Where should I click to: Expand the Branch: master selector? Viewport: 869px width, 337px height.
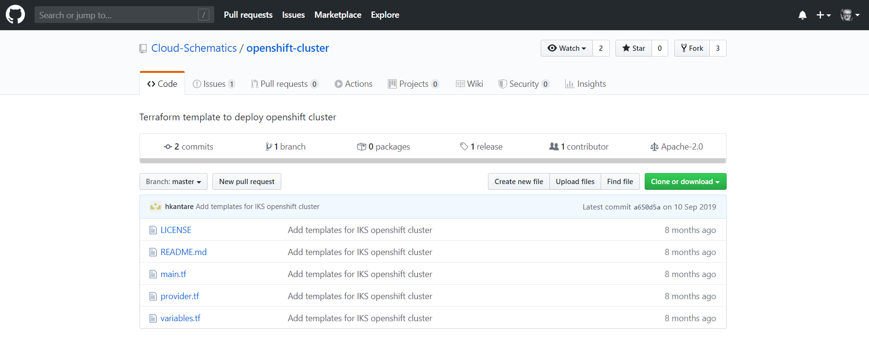[174, 182]
